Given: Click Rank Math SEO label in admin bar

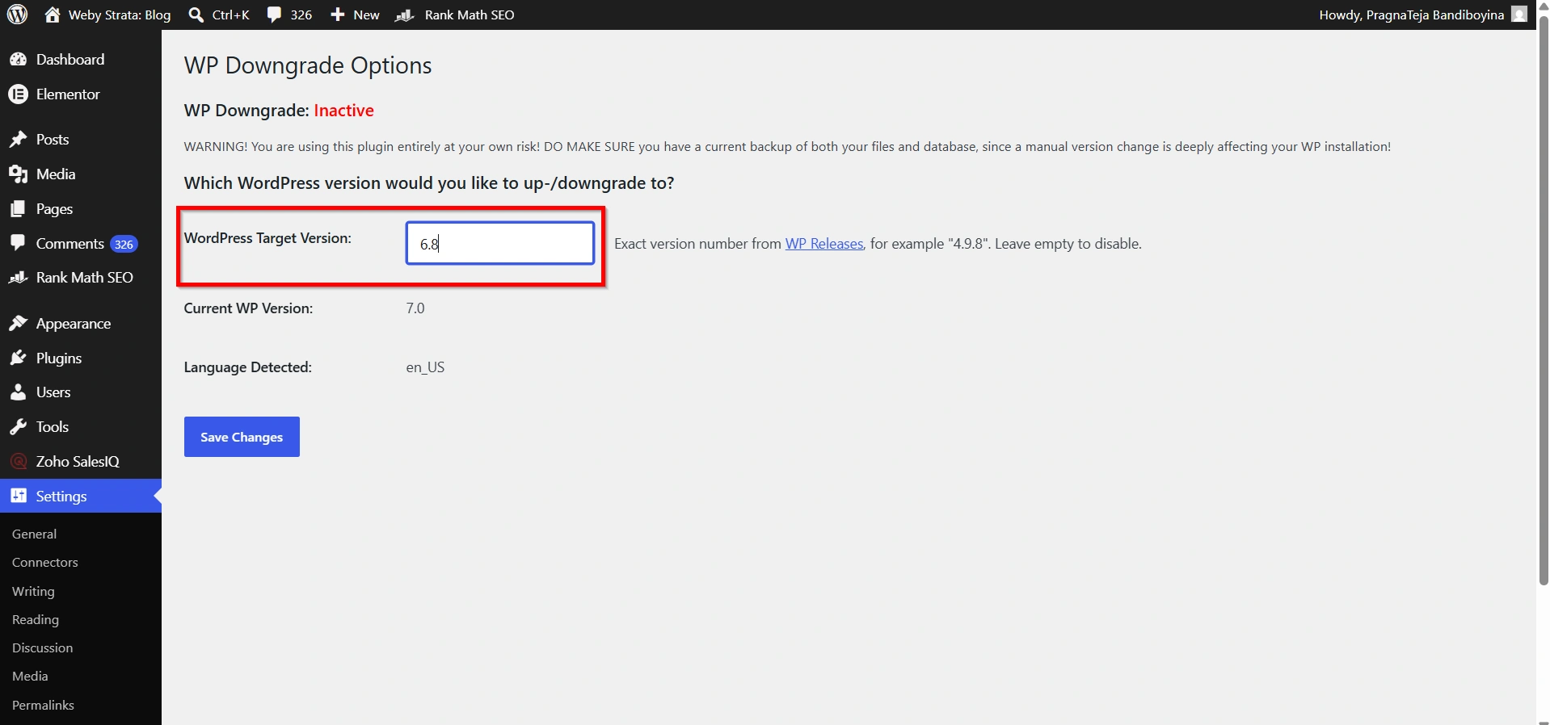Looking at the screenshot, I should pyautogui.click(x=470, y=15).
